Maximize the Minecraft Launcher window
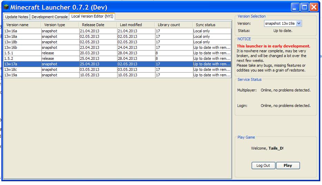Screen dimensions: 322x185 click(304, 7)
